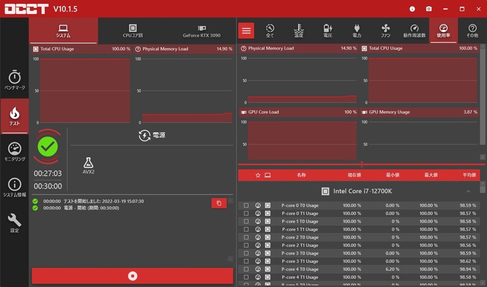This screenshot has height=287, width=487.
Task: Collapse the Intel Core i7-12700K group
Action: 468,191
